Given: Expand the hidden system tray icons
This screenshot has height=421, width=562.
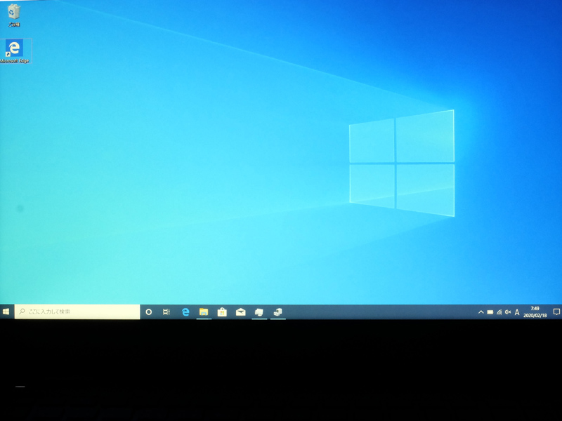Looking at the screenshot, I should point(481,312).
